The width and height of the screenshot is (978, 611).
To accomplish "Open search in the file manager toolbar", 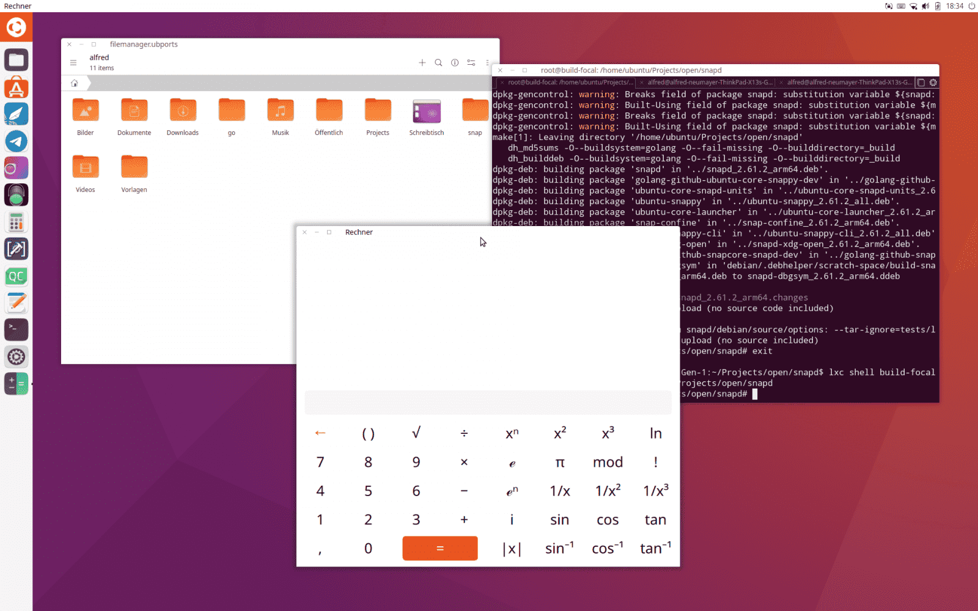I will click(x=438, y=62).
